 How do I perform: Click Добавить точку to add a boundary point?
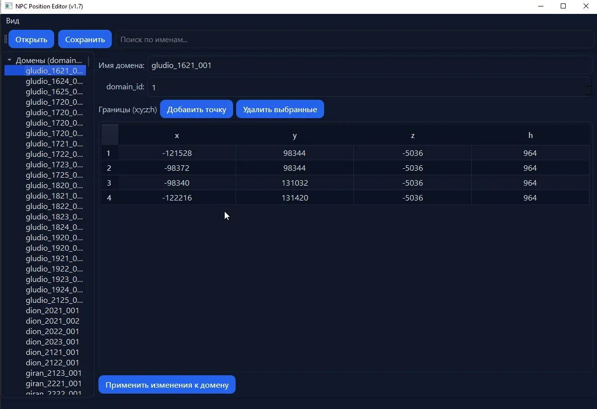click(196, 109)
